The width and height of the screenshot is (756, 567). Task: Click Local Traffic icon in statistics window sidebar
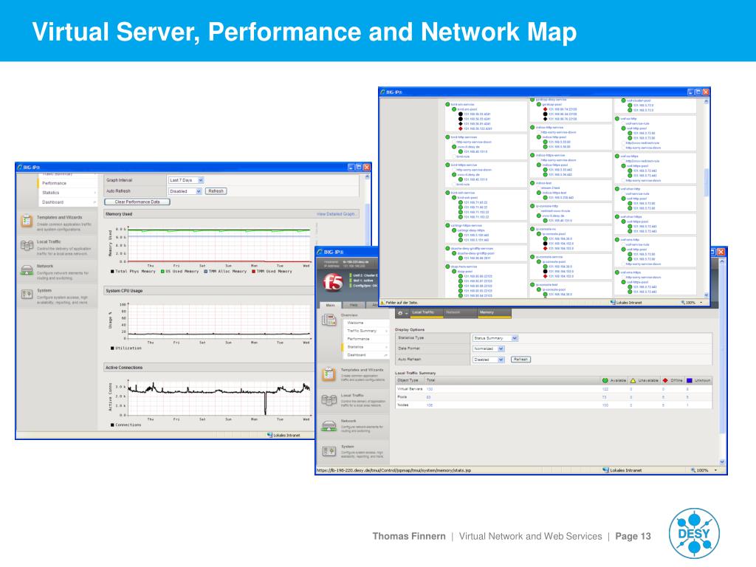click(x=329, y=399)
